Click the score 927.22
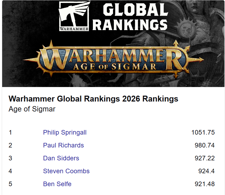225x195 pixels. pos(205,158)
